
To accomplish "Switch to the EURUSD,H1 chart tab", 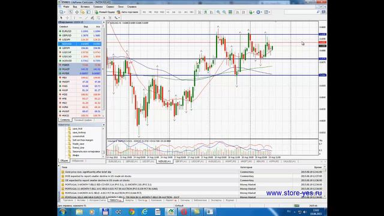I will [x=115, y=161].
